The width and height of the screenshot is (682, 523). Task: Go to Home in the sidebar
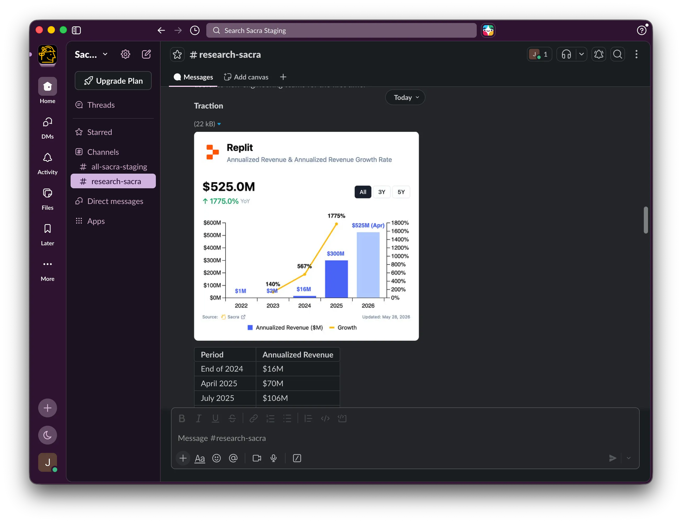[47, 90]
